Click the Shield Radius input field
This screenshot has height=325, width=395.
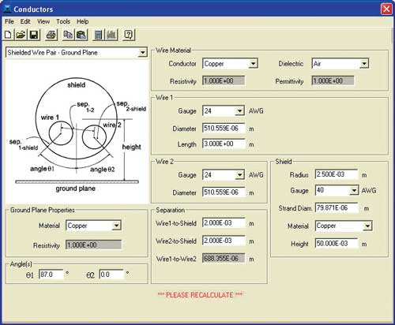pyautogui.click(x=337, y=174)
